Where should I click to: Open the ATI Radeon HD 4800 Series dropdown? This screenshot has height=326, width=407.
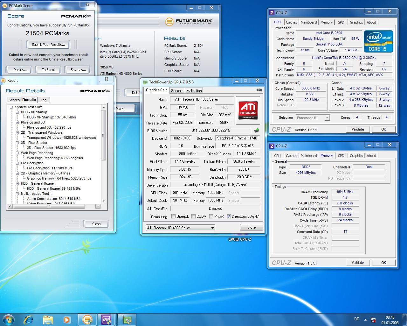(181, 228)
